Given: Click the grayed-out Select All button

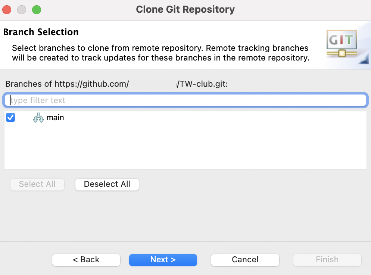Looking at the screenshot, I should point(37,184).
